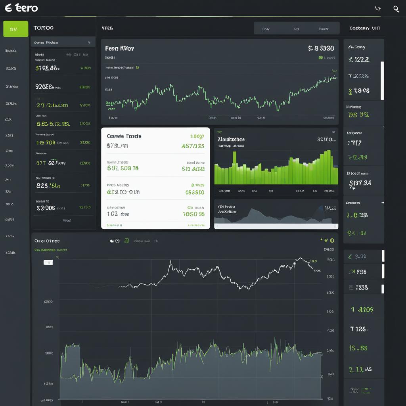Click the $,8 8320 price value
This screenshot has width=406, height=406.
(x=321, y=48)
